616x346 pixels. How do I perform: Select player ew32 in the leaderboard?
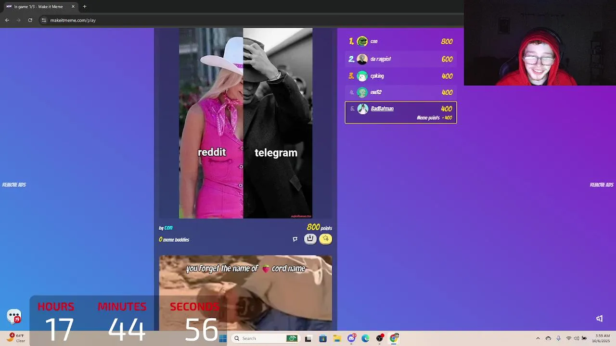point(401,92)
